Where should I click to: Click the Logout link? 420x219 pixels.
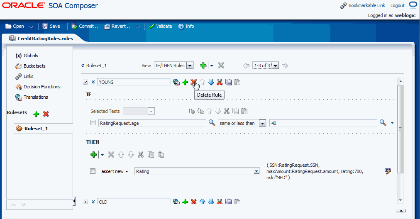(398, 5)
